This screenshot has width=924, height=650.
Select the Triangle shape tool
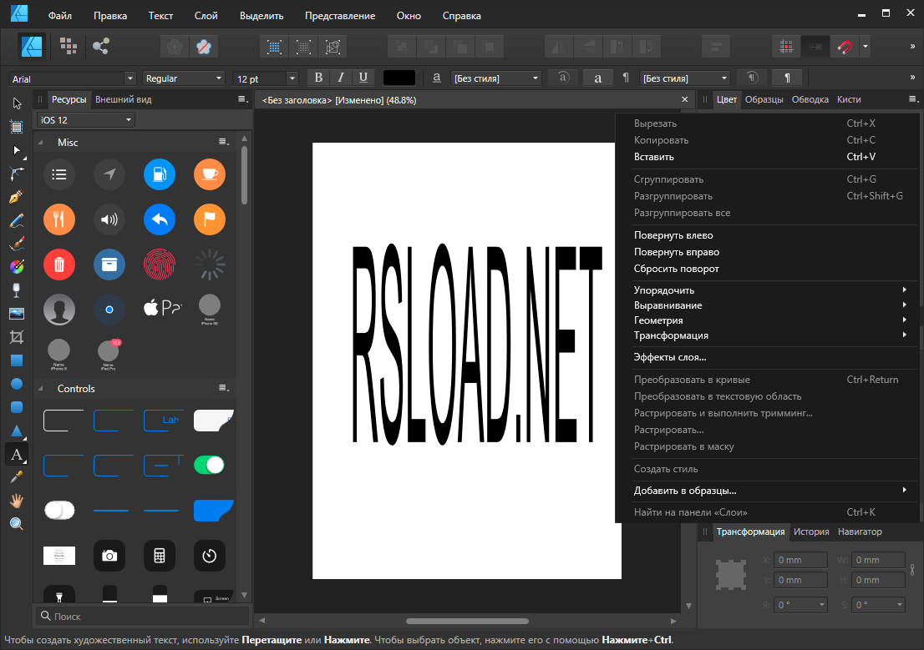point(17,431)
